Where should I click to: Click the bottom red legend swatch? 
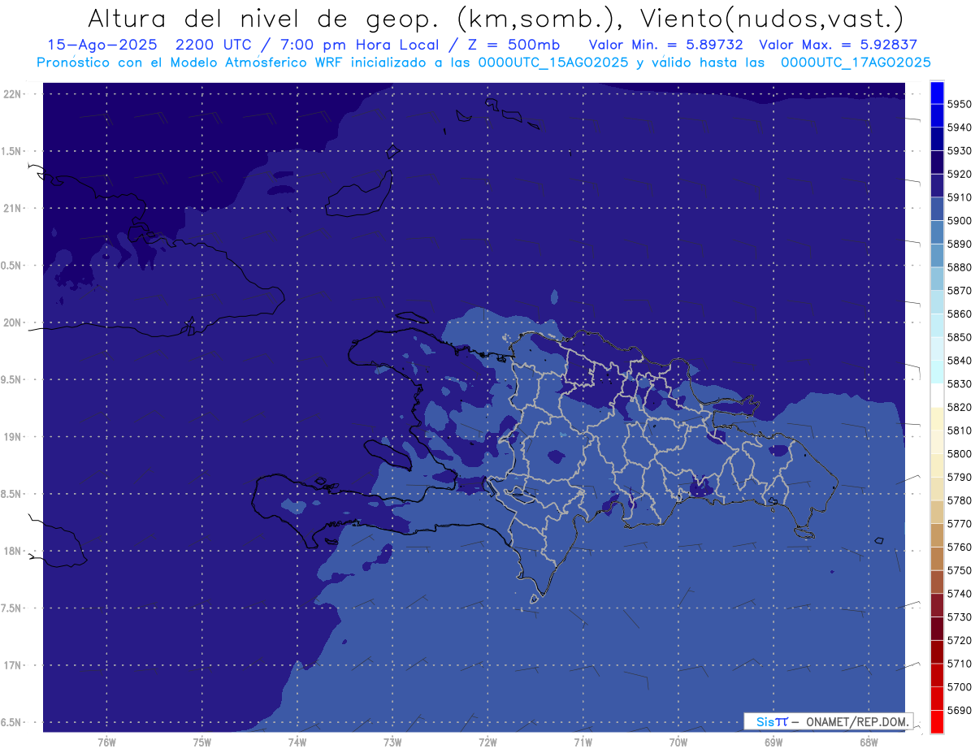pos(936,722)
